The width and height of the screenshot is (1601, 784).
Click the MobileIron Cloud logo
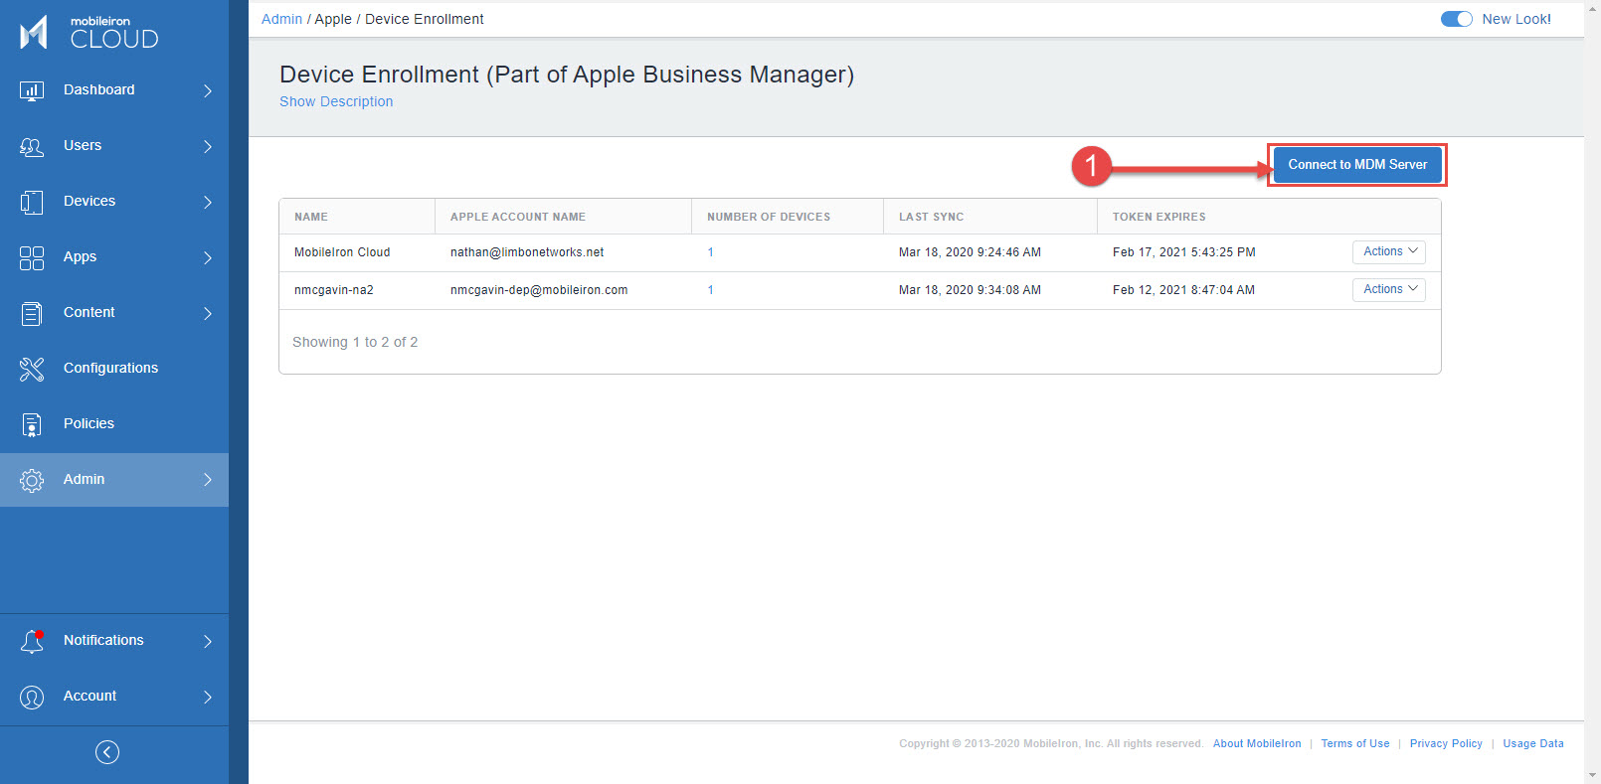(x=89, y=32)
